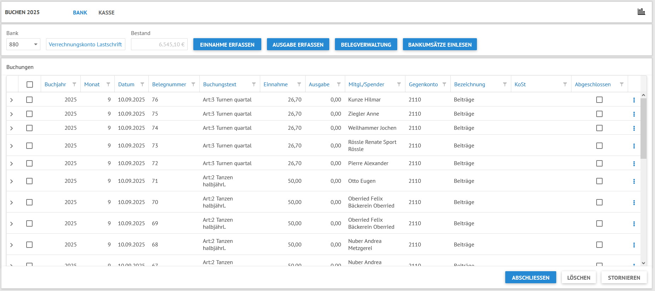Open filter on Einnahme column
Image resolution: width=655 pixels, height=291 pixels.
coord(299,85)
